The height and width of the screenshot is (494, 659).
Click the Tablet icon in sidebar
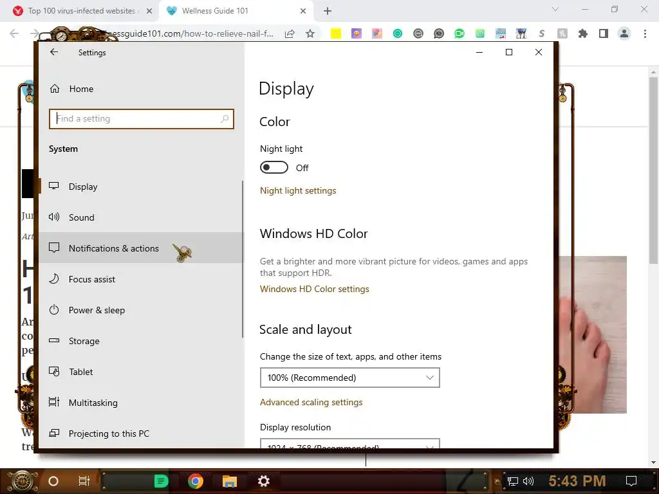[54, 371]
